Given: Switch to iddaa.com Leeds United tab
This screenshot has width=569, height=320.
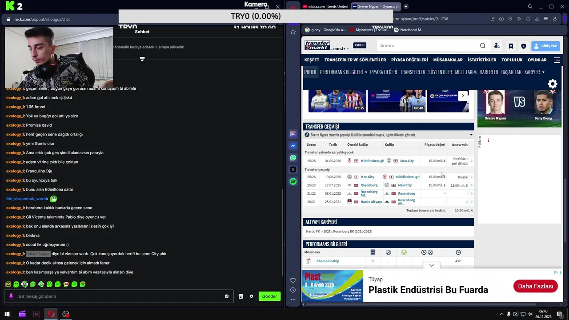Looking at the screenshot, I should 325,7.
